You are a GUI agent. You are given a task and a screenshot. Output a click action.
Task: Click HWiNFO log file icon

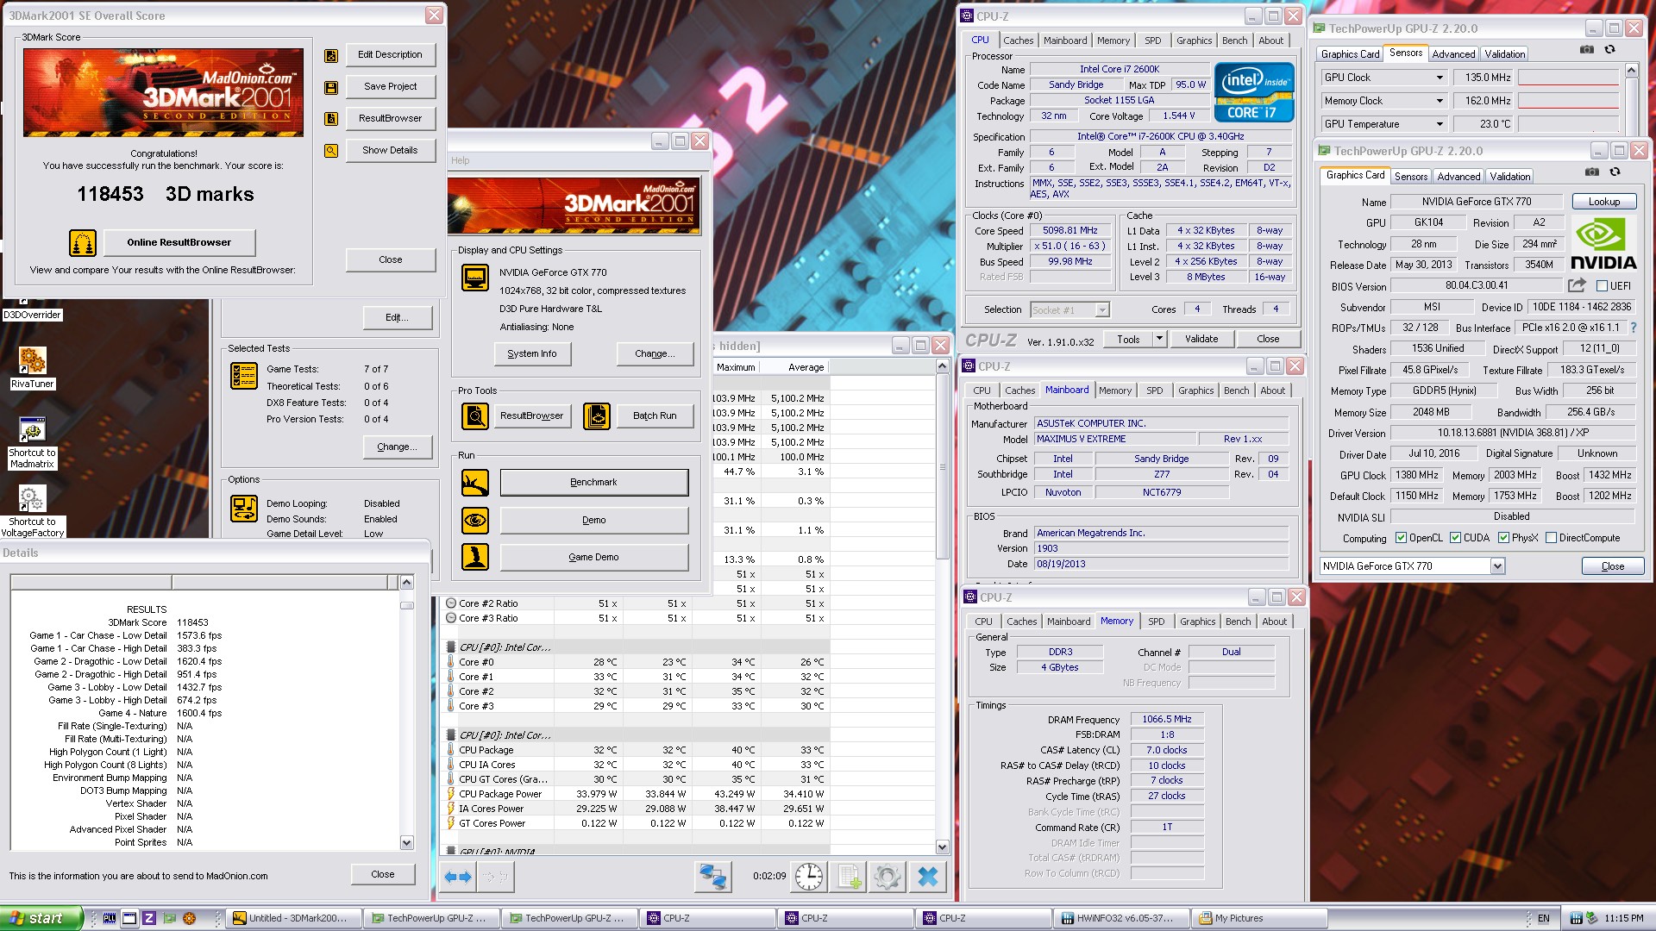coord(849,878)
